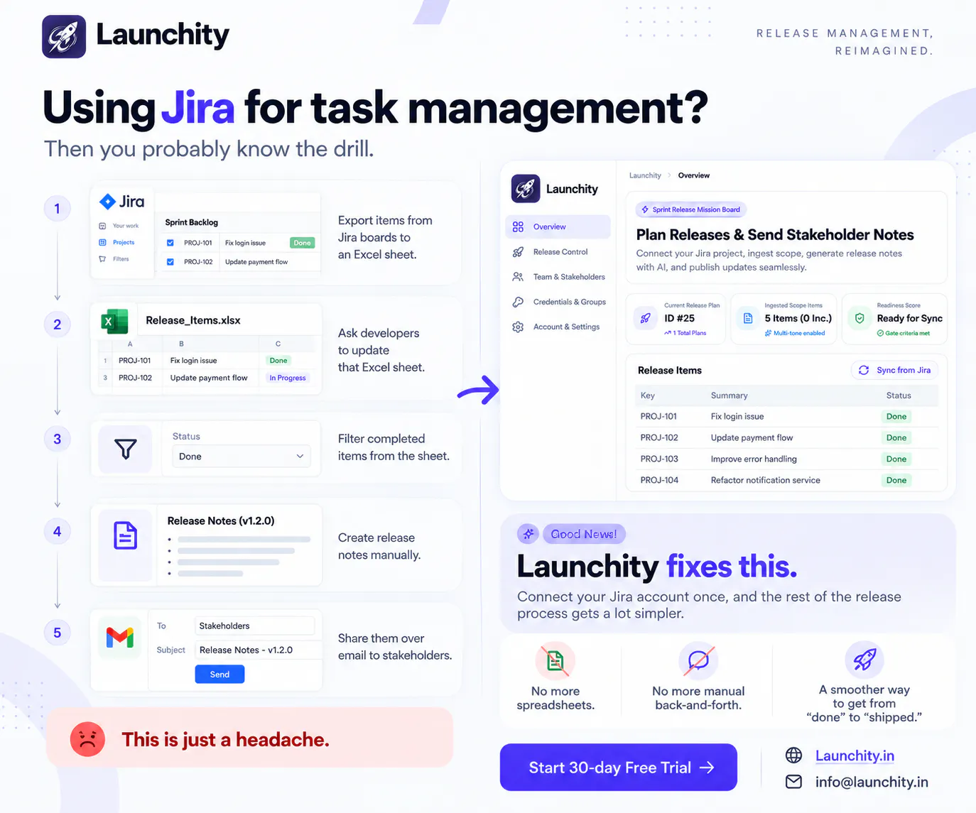Click the Launchity logo in app sidebar

pos(526,189)
